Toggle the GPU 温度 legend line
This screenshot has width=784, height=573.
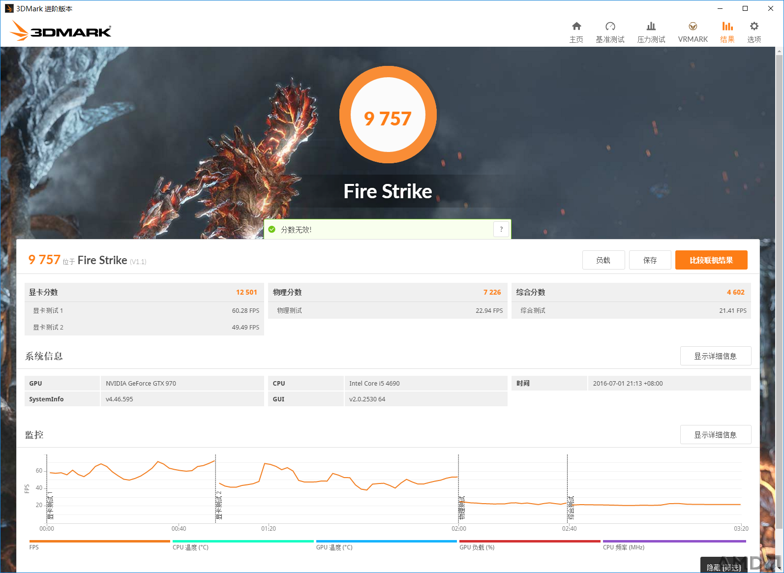pyautogui.click(x=387, y=542)
